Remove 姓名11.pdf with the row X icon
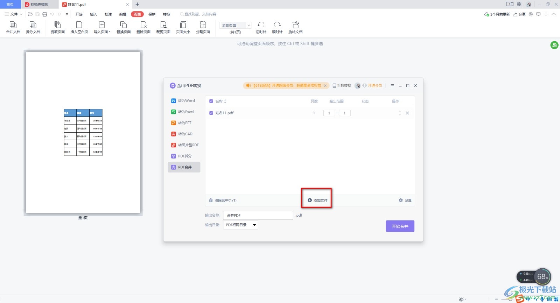The height and width of the screenshot is (303, 560). (407, 113)
